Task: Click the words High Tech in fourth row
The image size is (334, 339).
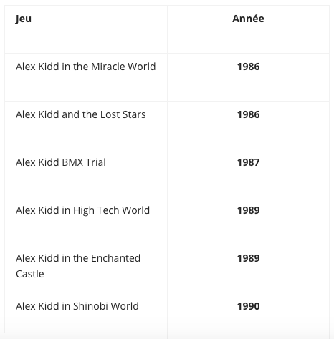Action: (x=96, y=210)
